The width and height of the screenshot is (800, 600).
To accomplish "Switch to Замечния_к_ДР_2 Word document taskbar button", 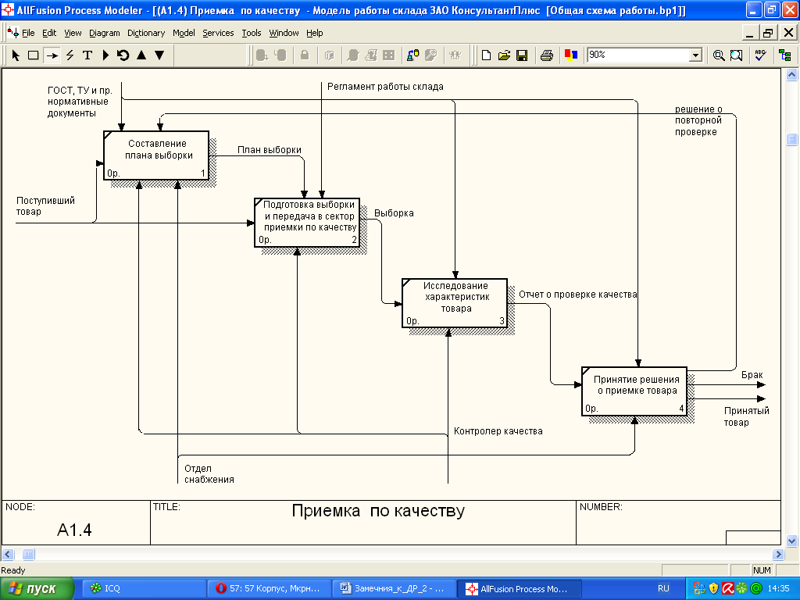I will pyautogui.click(x=393, y=589).
